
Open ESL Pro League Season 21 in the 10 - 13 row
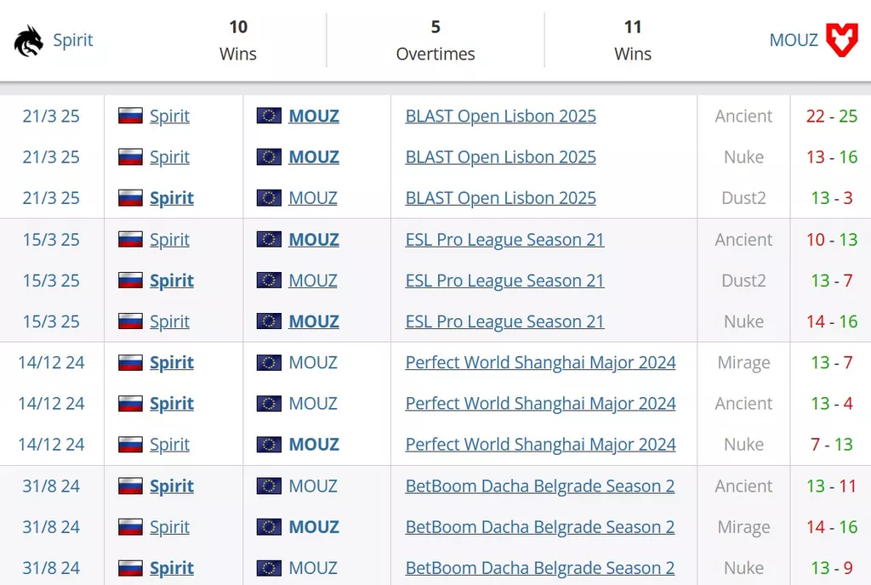coord(504,240)
